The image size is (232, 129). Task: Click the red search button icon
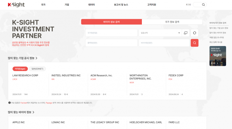[x=195, y=43]
